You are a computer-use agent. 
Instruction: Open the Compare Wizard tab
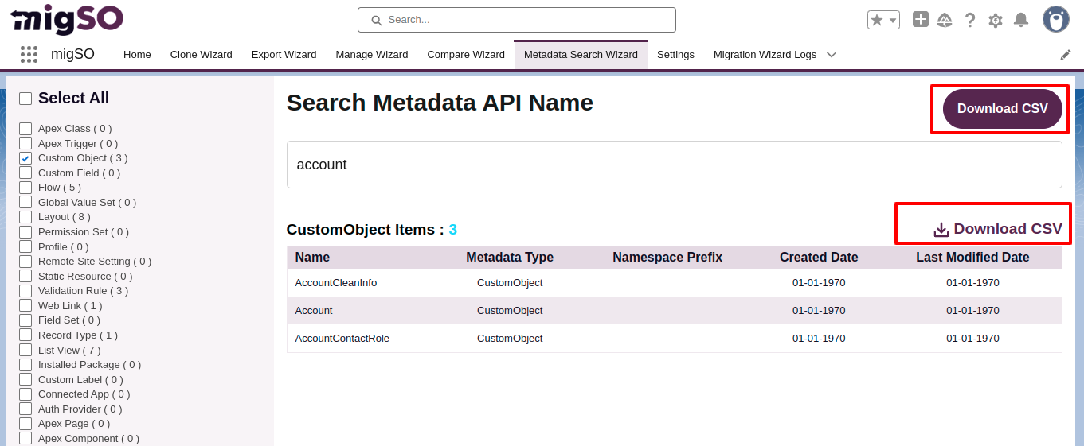pyautogui.click(x=466, y=55)
